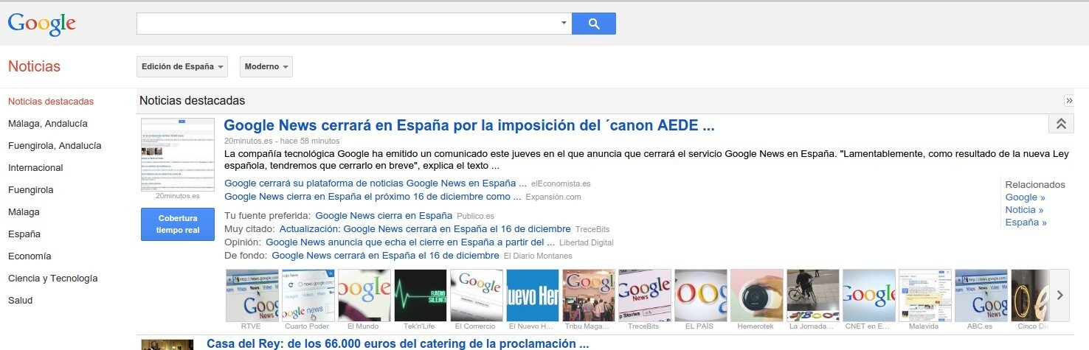This screenshot has width=1089, height=350.
Task: Open headline Google News cerrará en España
Action: point(469,125)
